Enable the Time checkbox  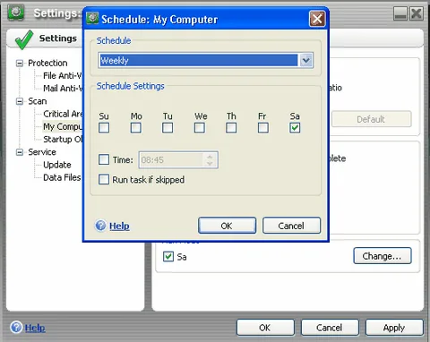point(104,159)
